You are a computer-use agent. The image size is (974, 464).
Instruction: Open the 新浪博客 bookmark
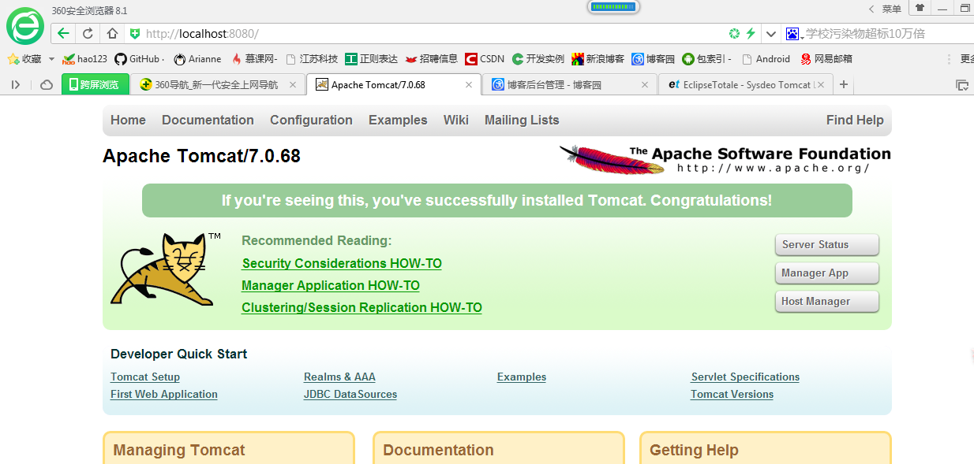[x=598, y=59]
